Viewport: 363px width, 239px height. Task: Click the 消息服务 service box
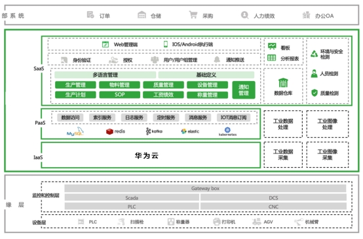click(x=198, y=118)
